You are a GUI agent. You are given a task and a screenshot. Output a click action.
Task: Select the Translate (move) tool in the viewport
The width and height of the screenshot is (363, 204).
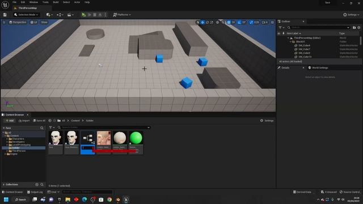click(x=202, y=22)
